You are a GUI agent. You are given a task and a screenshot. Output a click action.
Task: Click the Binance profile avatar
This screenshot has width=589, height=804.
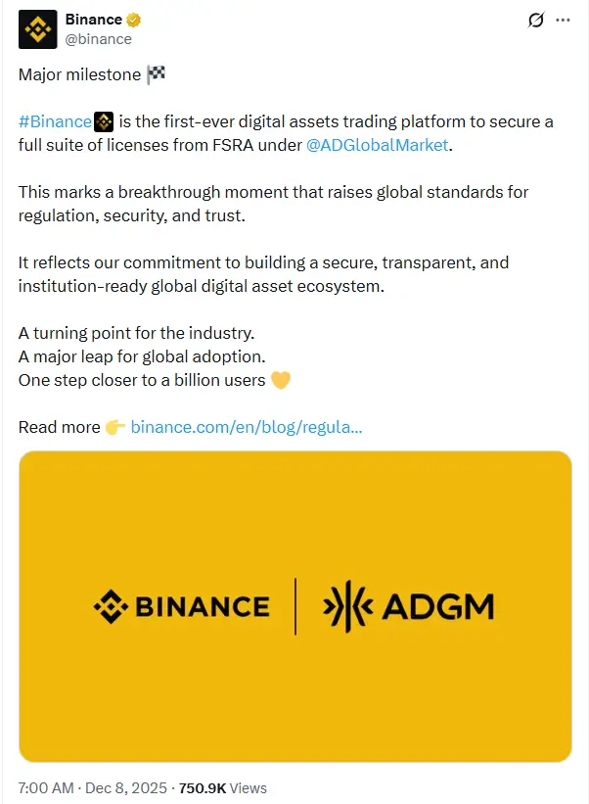(36, 30)
